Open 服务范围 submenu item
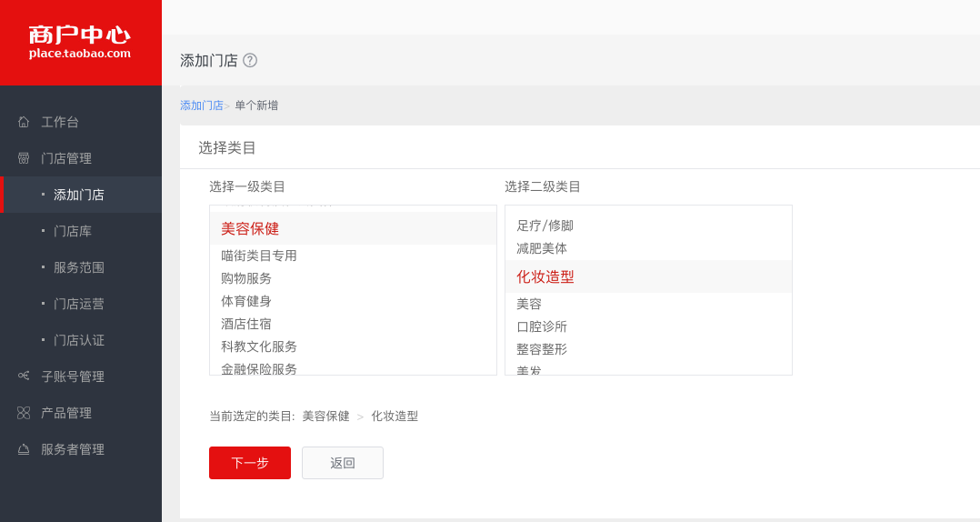Screen dimensions: 980x522 79,267
